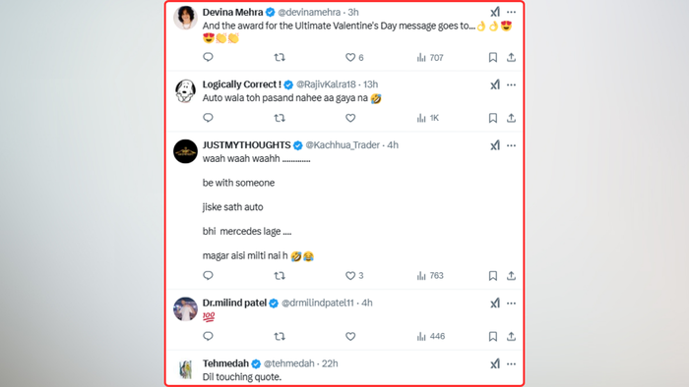Bookmark the Logically Correct tweet
The width and height of the screenshot is (689, 387).
click(x=492, y=118)
